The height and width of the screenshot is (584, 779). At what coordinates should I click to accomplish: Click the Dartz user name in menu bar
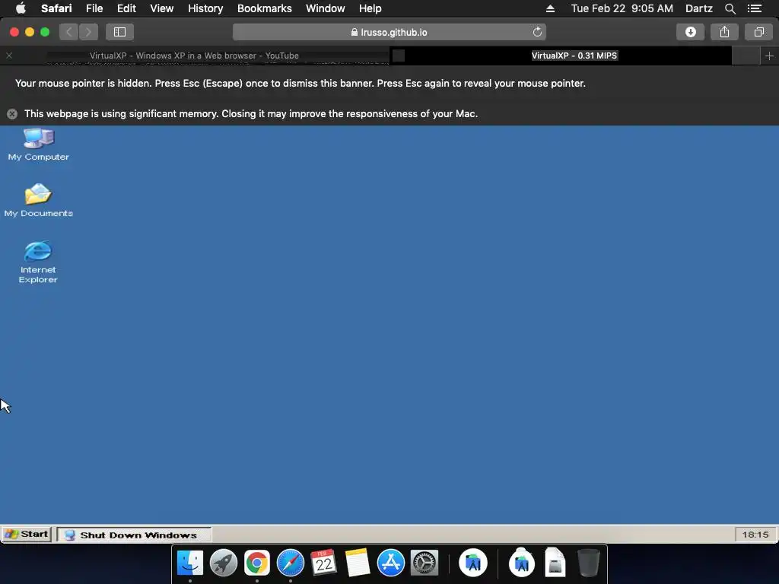tap(698, 8)
